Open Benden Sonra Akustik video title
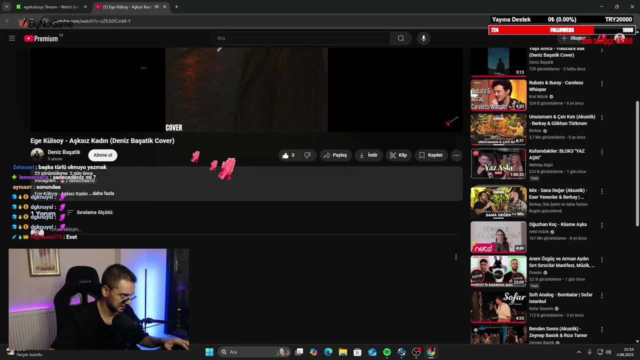 [x=558, y=332]
